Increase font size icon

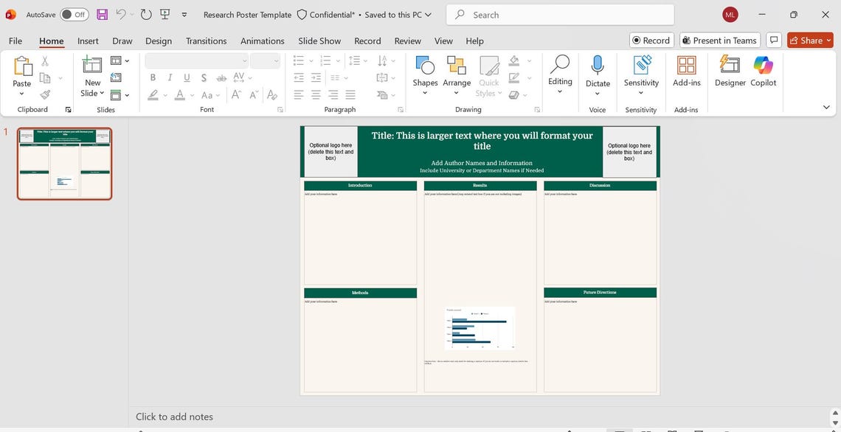coord(235,95)
